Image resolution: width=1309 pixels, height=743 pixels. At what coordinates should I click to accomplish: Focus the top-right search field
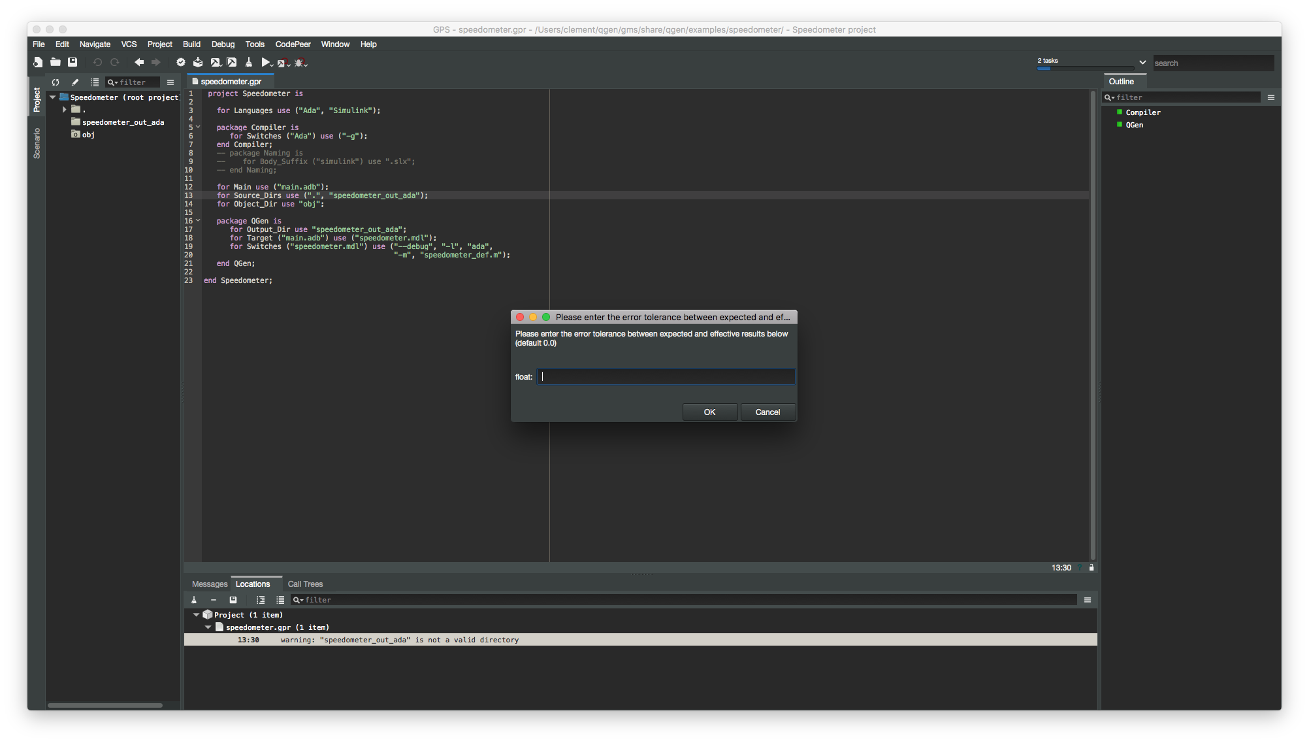click(x=1213, y=63)
